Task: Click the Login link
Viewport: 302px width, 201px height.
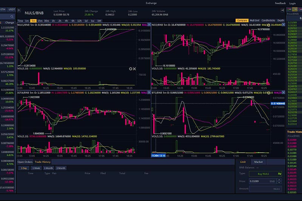Action: (293, 3)
